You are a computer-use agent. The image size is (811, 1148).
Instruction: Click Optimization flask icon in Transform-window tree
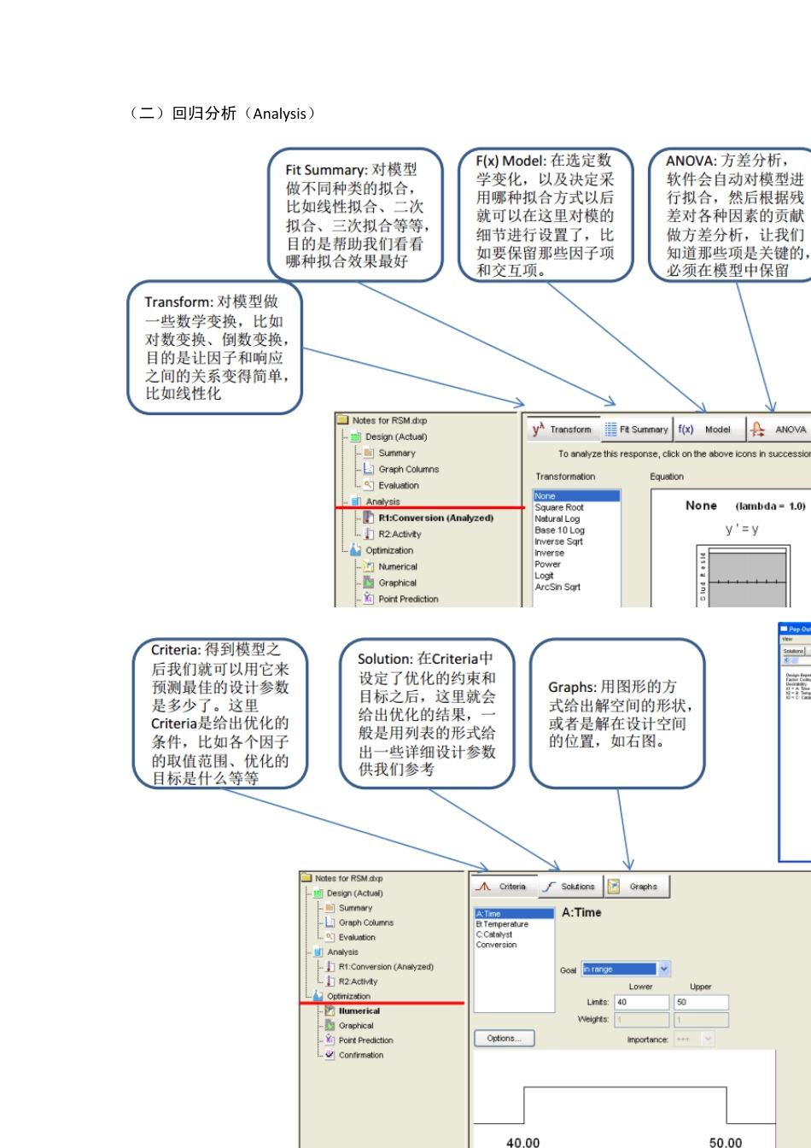[356, 550]
